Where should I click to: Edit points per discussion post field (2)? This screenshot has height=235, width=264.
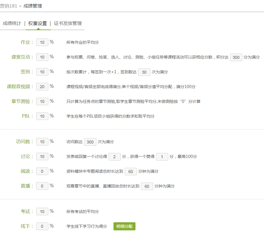click(x=115, y=157)
